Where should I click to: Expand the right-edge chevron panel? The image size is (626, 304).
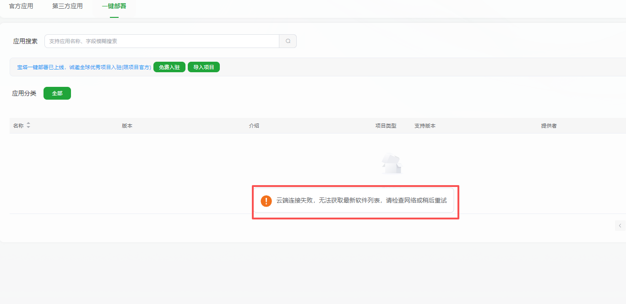(x=620, y=225)
